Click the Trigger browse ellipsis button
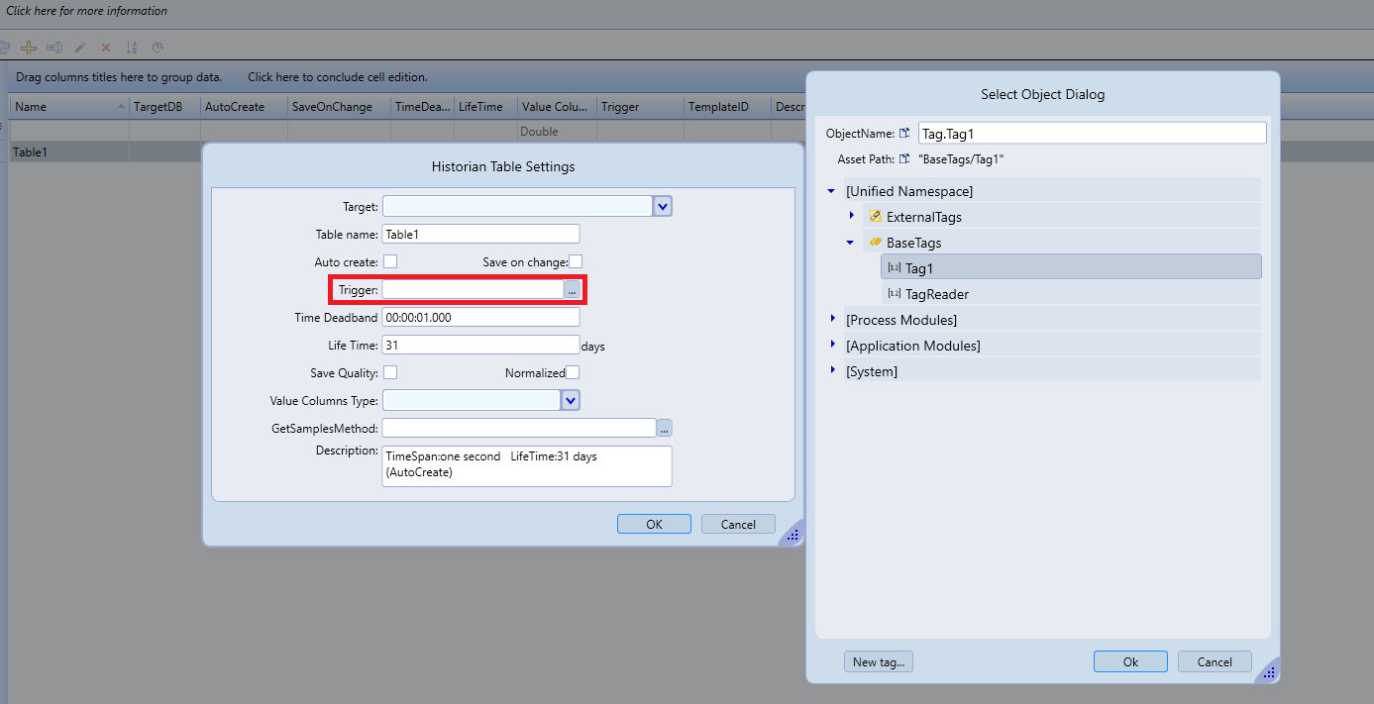Image resolution: width=1374 pixels, height=704 pixels. coord(572,289)
